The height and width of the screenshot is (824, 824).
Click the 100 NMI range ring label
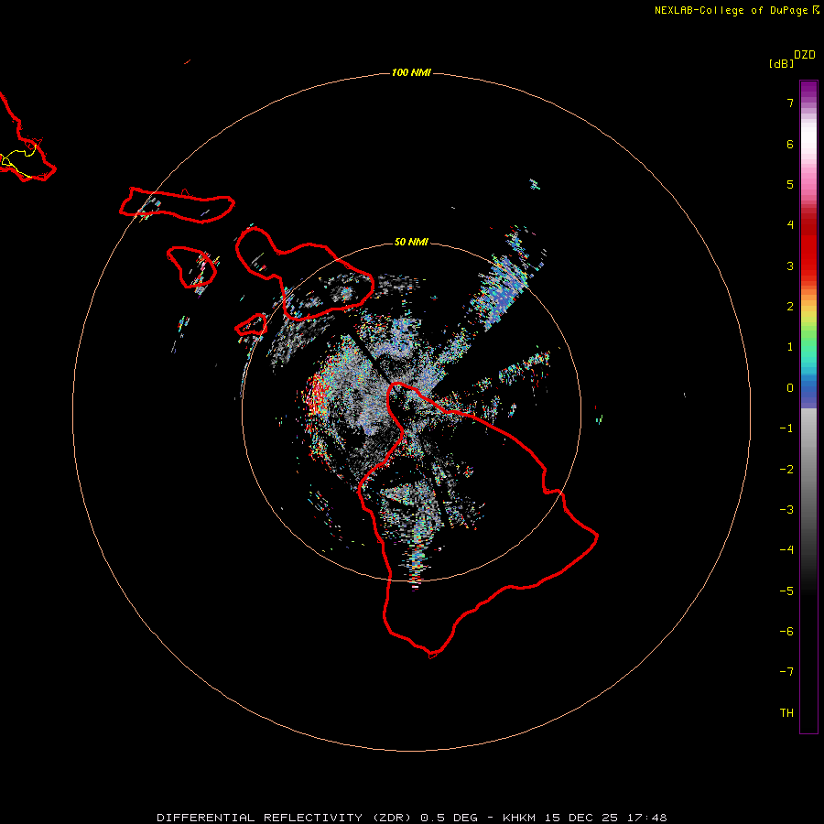click(411, 72)
